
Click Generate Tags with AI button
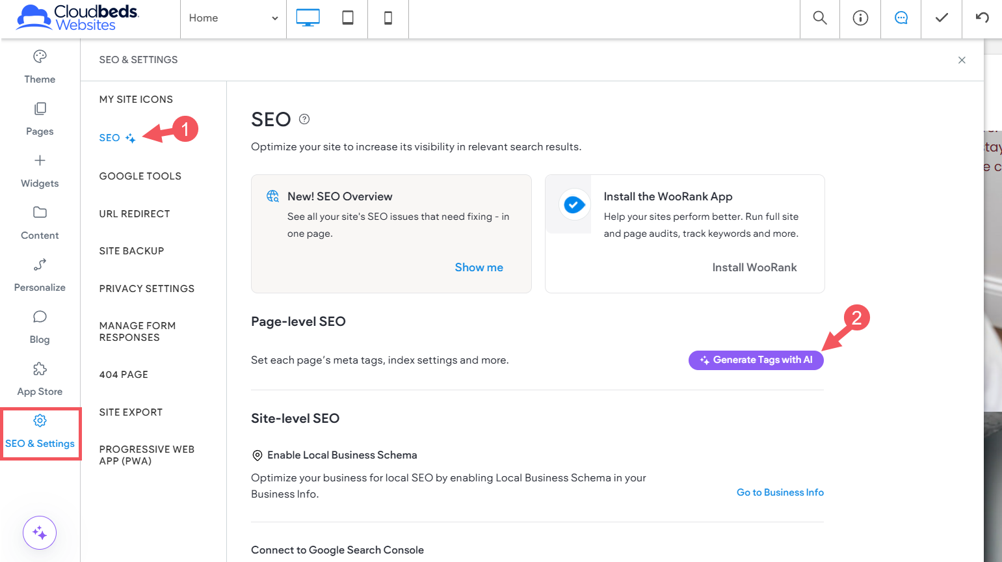tap(756, 360)
